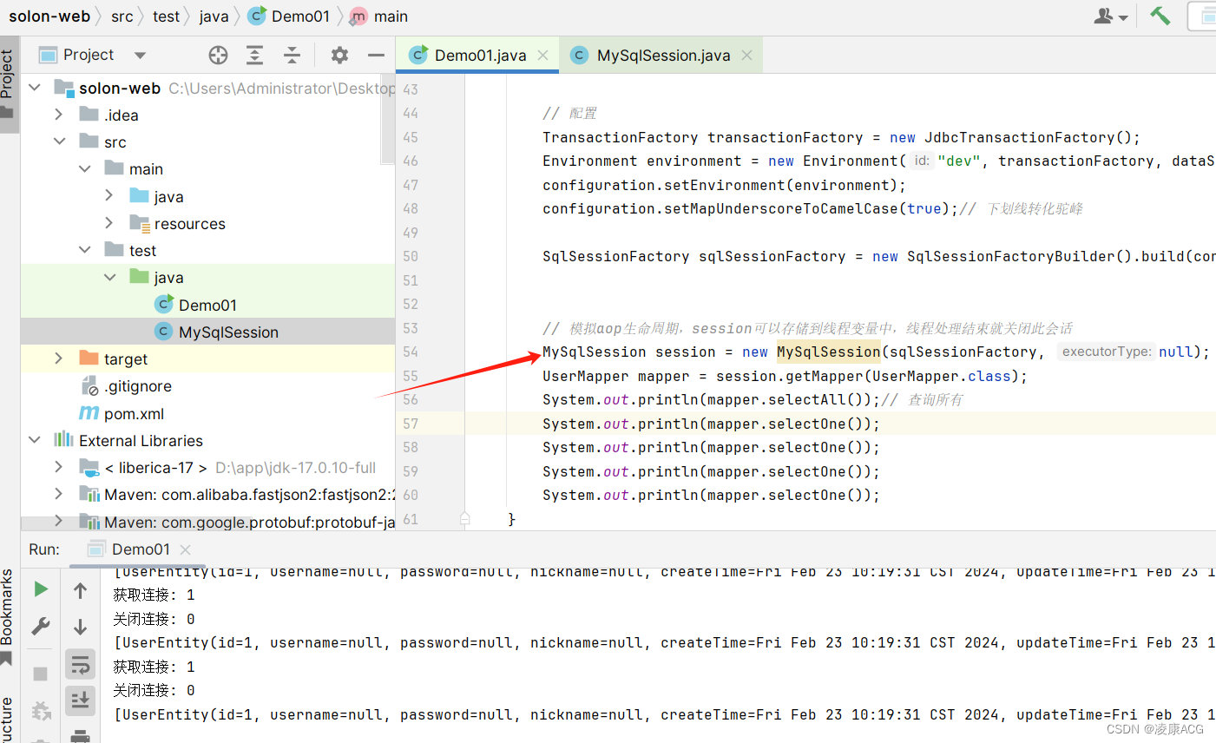1216x743 pixels.
Task: Rerun Demo01 with green play icon
Action: (x=41, y=589)
